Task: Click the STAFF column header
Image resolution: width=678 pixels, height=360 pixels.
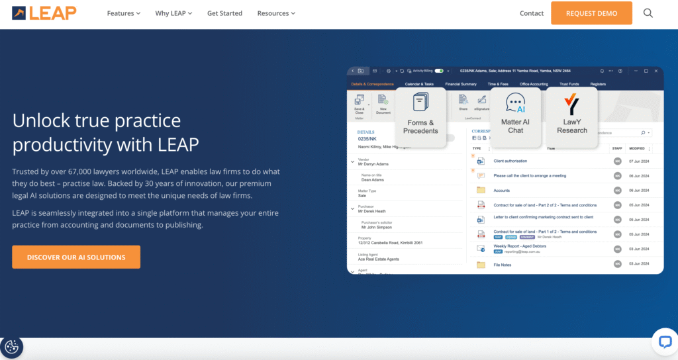Action: pos(617,148)
